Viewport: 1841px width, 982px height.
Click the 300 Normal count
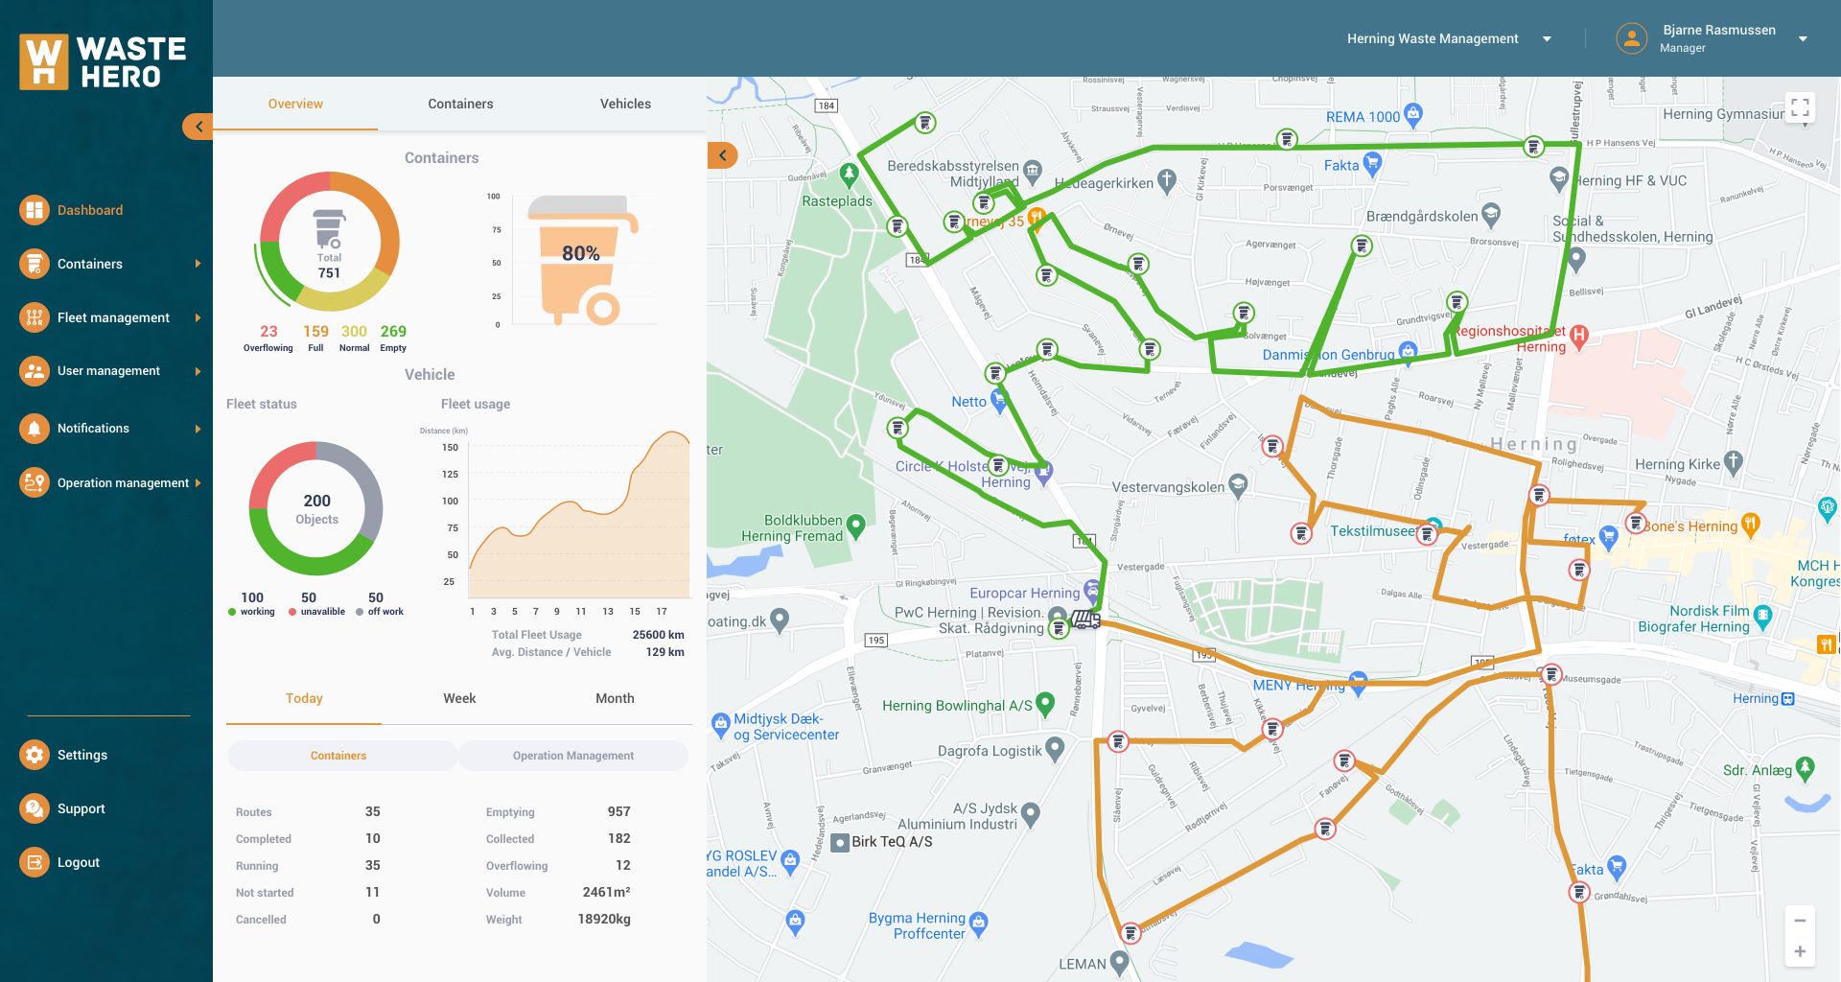[354, 331]
